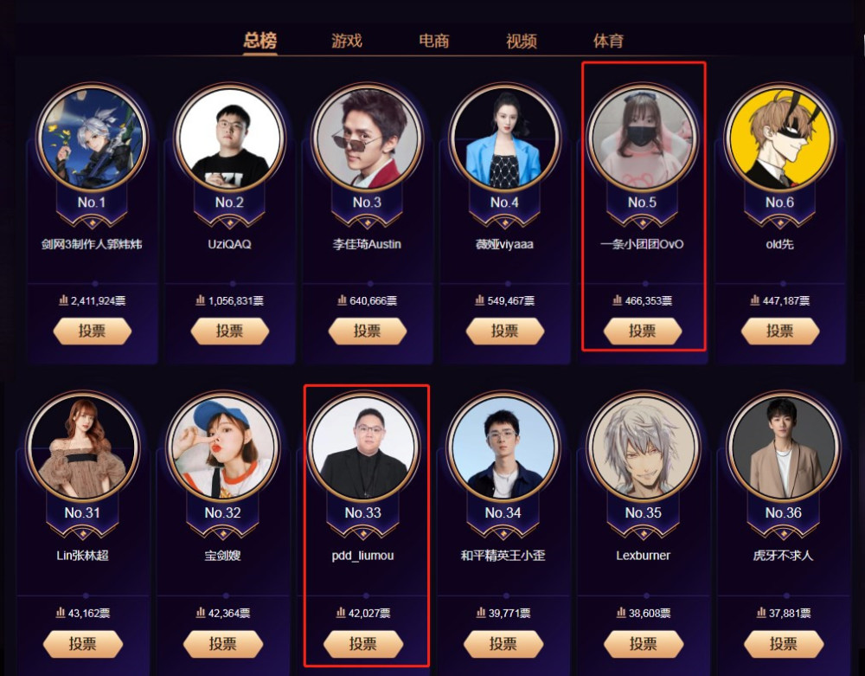The image size is (865, 676).
Task: Click 投票 under 薇娅viyaaa
Action: click(x=505, y=332)
